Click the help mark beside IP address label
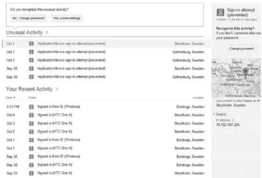This screenshot has width=262, height=178. click(x=233, y=120)
